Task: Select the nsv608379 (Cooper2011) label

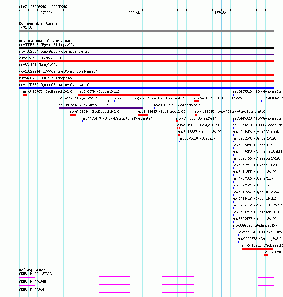Action: (x=99, y=91)
